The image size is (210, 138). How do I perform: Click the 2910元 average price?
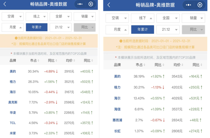coord(69,71)
